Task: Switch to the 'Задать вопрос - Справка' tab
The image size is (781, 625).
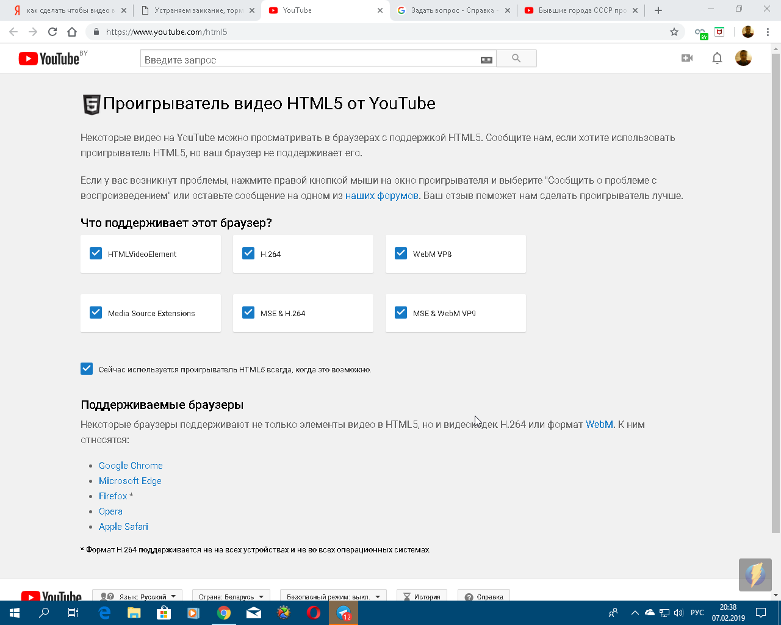Action: (x=453, y=10)
